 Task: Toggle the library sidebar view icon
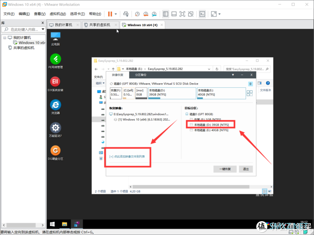(165, 14)
